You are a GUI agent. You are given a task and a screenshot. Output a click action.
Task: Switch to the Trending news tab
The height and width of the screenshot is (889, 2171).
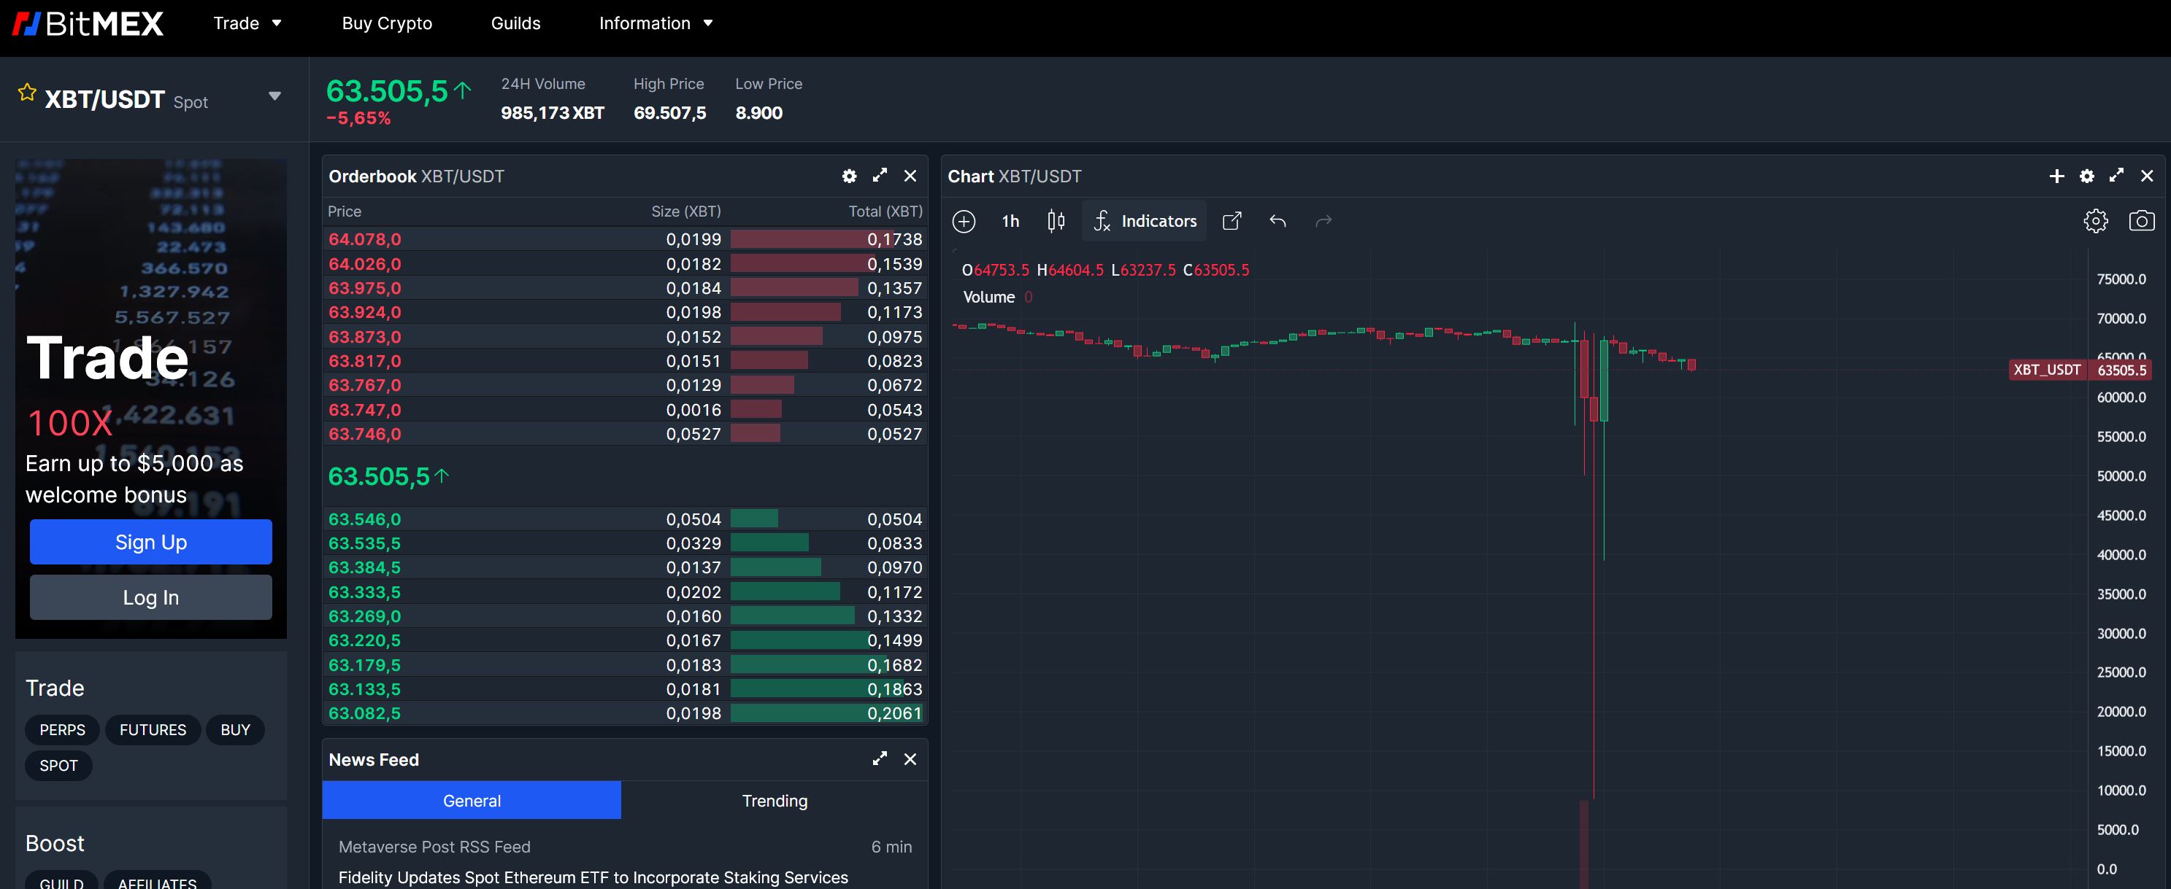point(775,801)
